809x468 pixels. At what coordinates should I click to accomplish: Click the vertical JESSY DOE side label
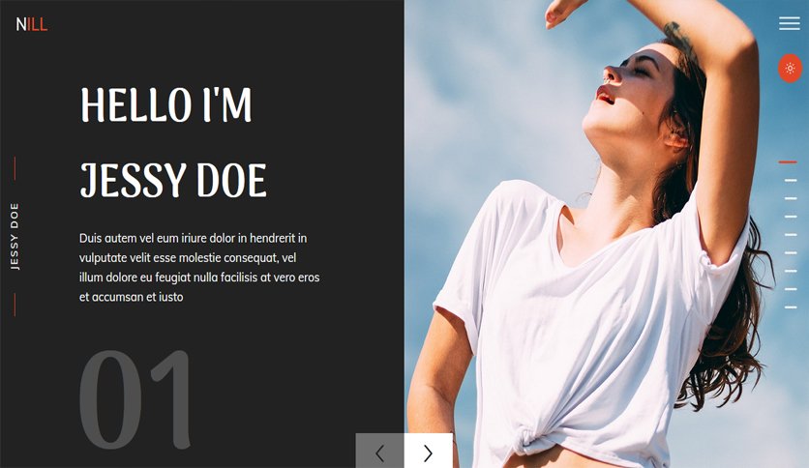pyautogui.click(x=15, y=236)
